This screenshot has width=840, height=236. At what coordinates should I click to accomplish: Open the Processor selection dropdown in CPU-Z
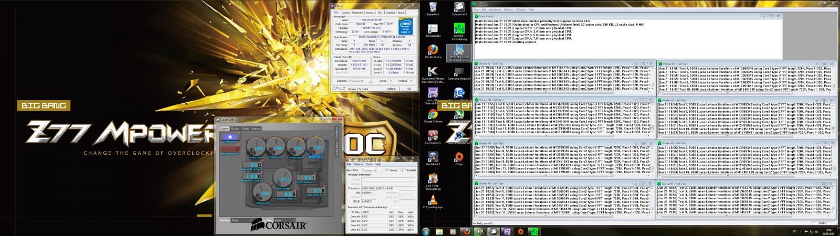[x=360, y=81]
